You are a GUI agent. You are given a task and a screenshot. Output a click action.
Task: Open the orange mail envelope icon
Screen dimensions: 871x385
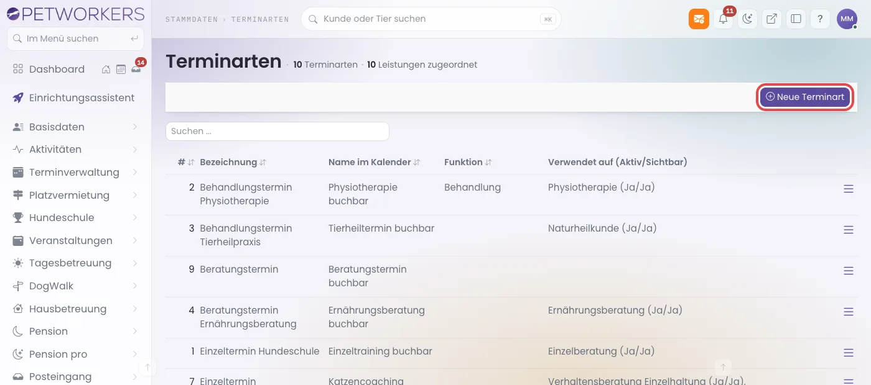click(699, 19)
